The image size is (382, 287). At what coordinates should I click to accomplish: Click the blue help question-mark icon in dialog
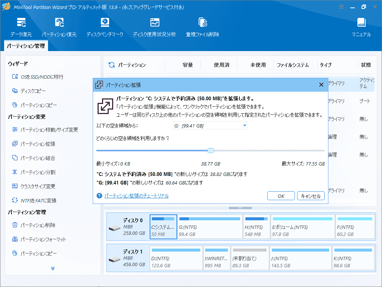tap(99, 196)
